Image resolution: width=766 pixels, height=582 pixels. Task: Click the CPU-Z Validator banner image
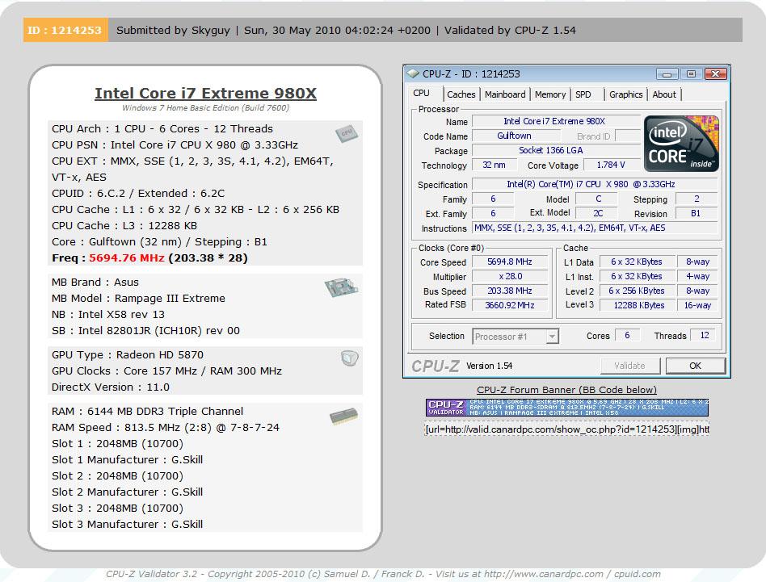point(566,408)
